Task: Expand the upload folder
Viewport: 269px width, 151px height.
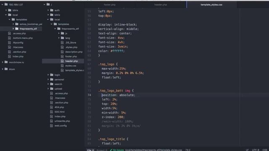Action: click(48, 89)
